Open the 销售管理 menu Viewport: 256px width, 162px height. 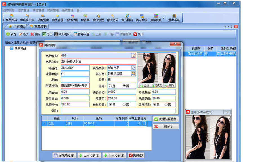coord(38,10)
